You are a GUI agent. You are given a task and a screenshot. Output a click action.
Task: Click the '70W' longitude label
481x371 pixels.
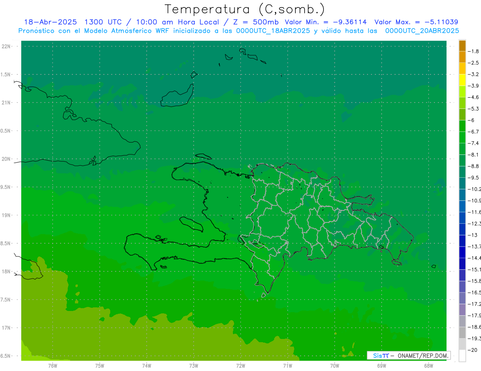coord(335,365)
